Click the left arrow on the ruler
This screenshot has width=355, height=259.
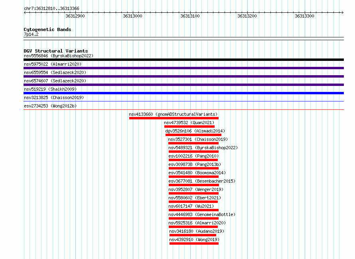coord(25,12)
